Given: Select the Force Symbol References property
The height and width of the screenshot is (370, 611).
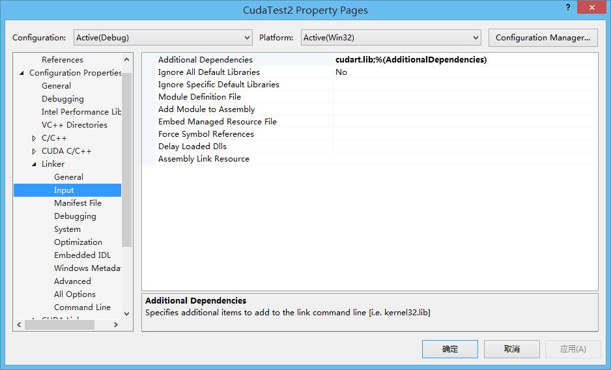Looking at the screenshot, I should pos(206,134).
